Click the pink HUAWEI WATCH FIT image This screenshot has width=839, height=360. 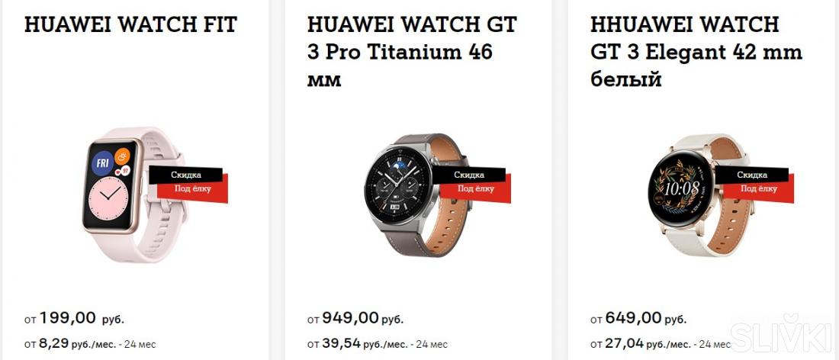135,194
